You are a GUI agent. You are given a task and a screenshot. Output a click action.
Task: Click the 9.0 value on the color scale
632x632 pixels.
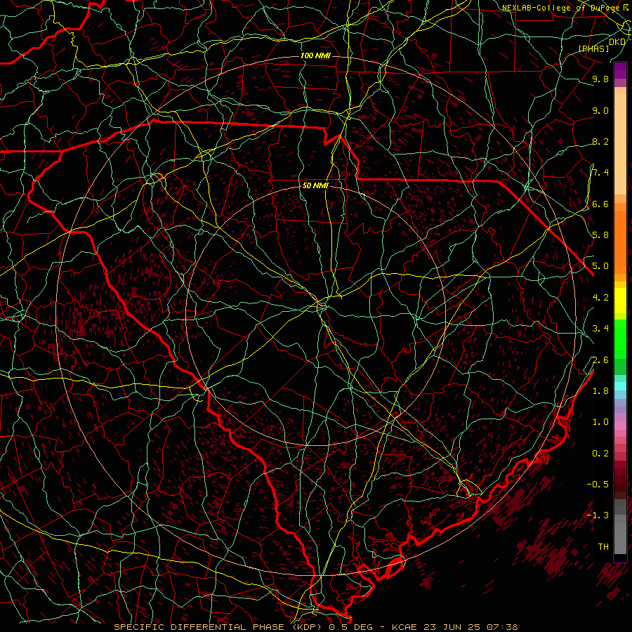point(600,110)
